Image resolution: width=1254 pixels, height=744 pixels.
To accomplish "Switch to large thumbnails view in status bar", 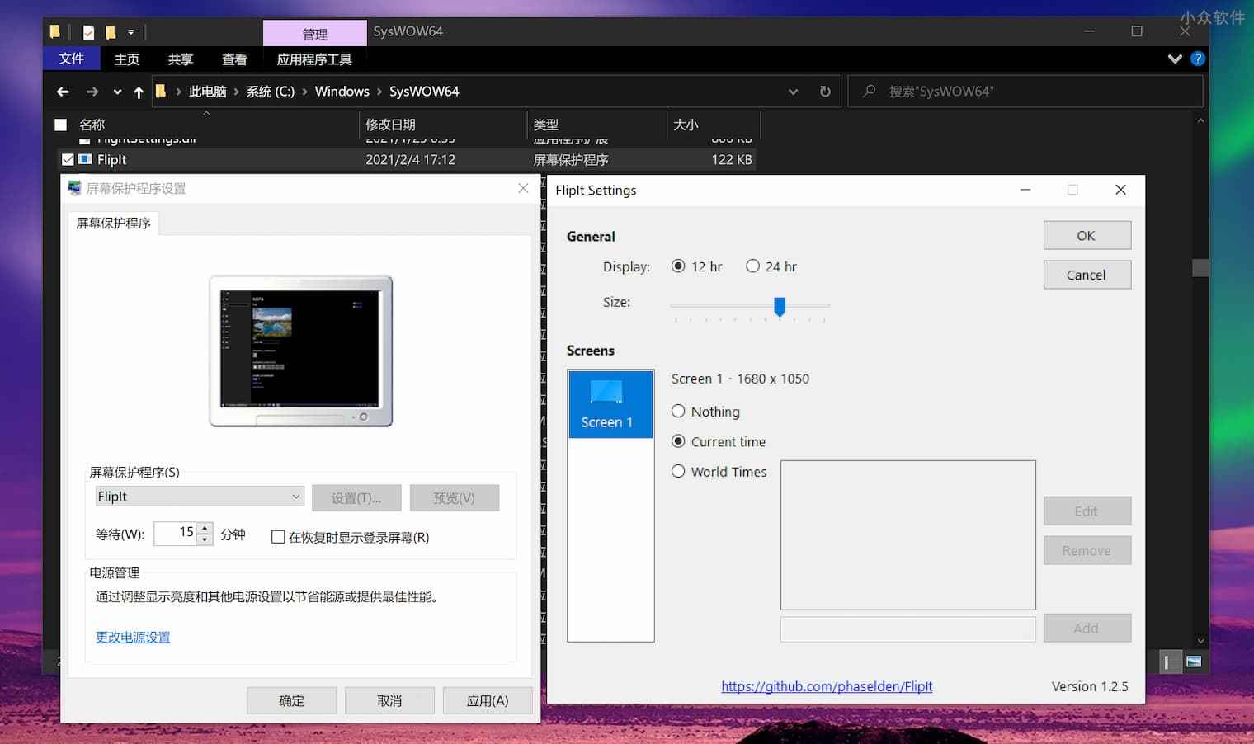I will point(1193,662).
